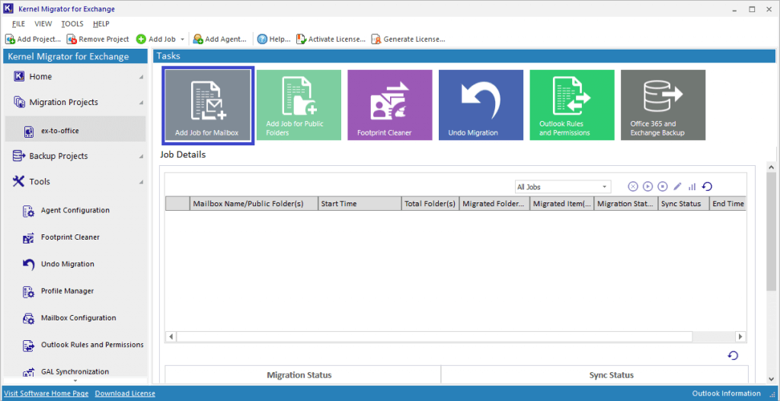This screenshot has height=401, width=780.
Task: Click Outlook Information in status bar
Action: (726, 393)
